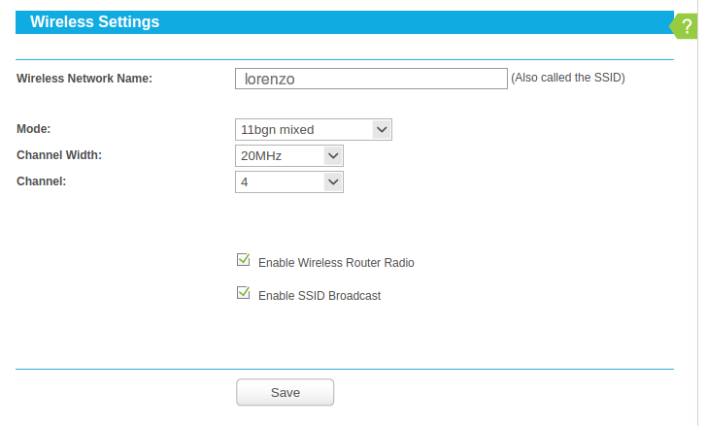Click the Wireless Settings header title
The image size is (706, 426).
click(x=95, y=21)
